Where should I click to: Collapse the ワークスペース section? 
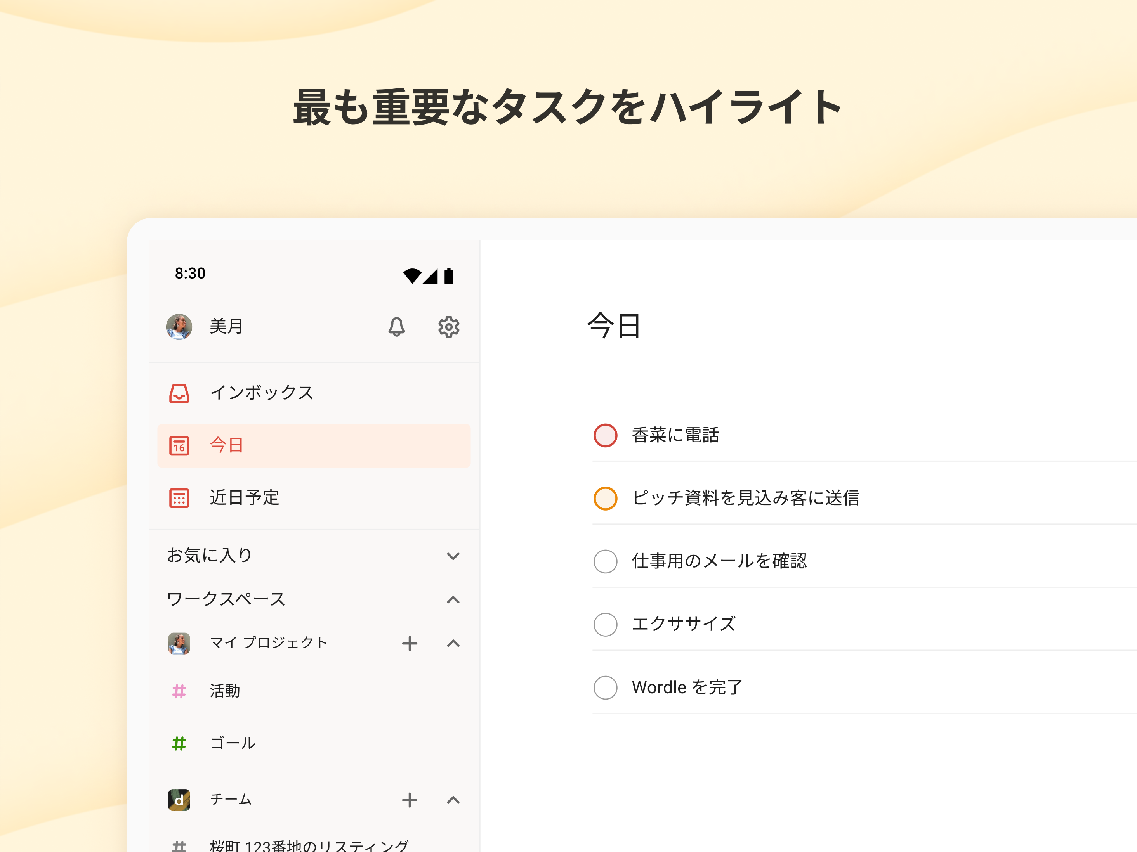[453, 600]
